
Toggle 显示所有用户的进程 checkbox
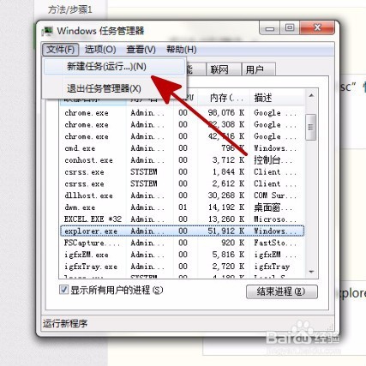(63, 290)
